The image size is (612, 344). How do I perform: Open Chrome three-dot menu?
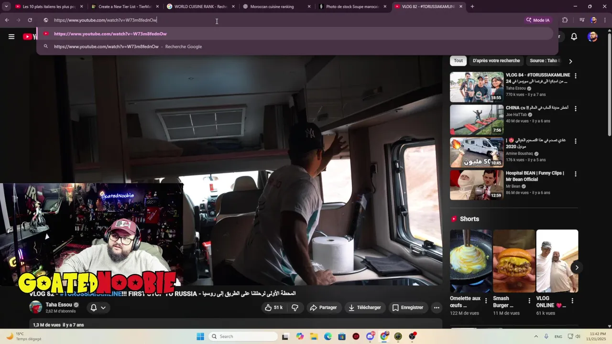605,20
